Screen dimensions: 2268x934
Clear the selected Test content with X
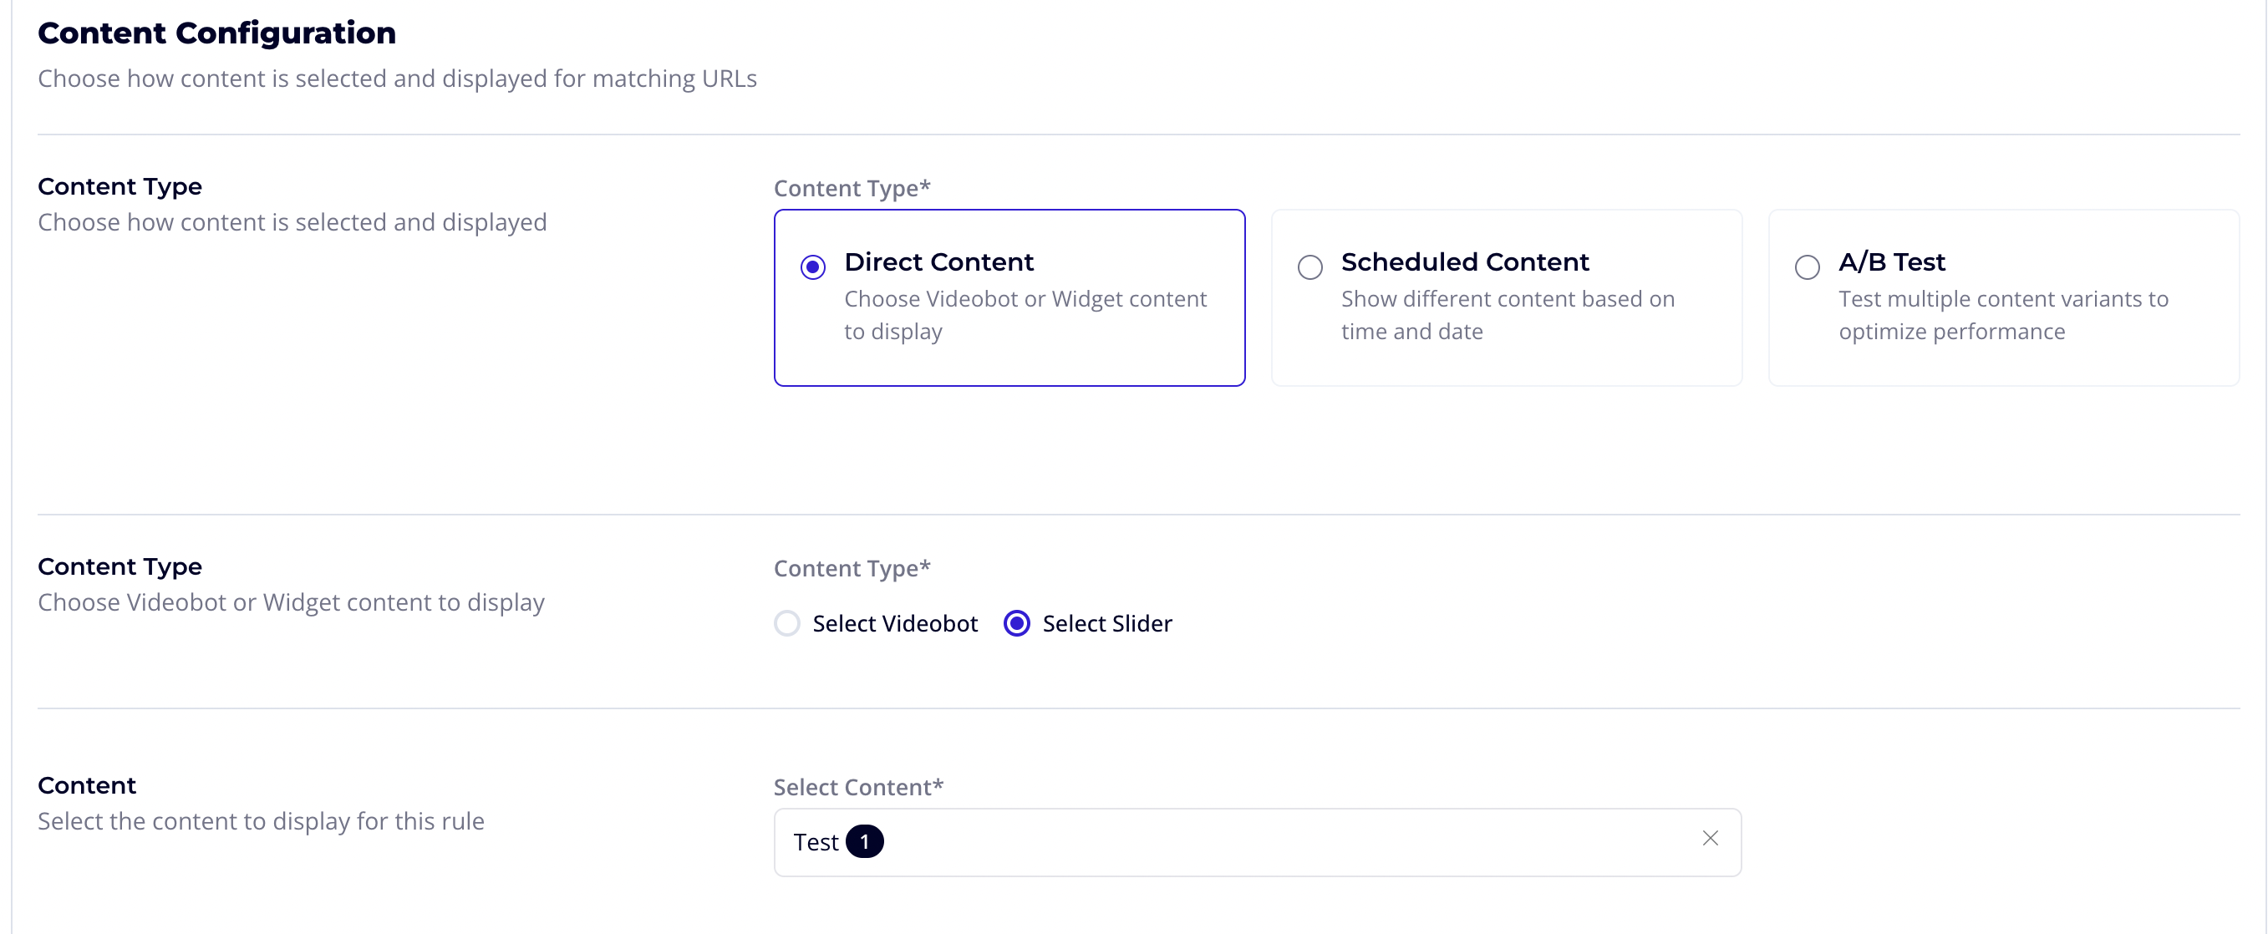(x=1710, y=838)
